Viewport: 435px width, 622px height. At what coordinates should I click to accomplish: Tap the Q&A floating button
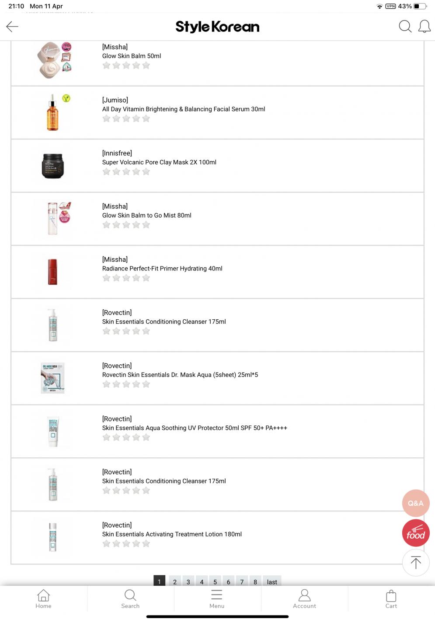[416, 503]
